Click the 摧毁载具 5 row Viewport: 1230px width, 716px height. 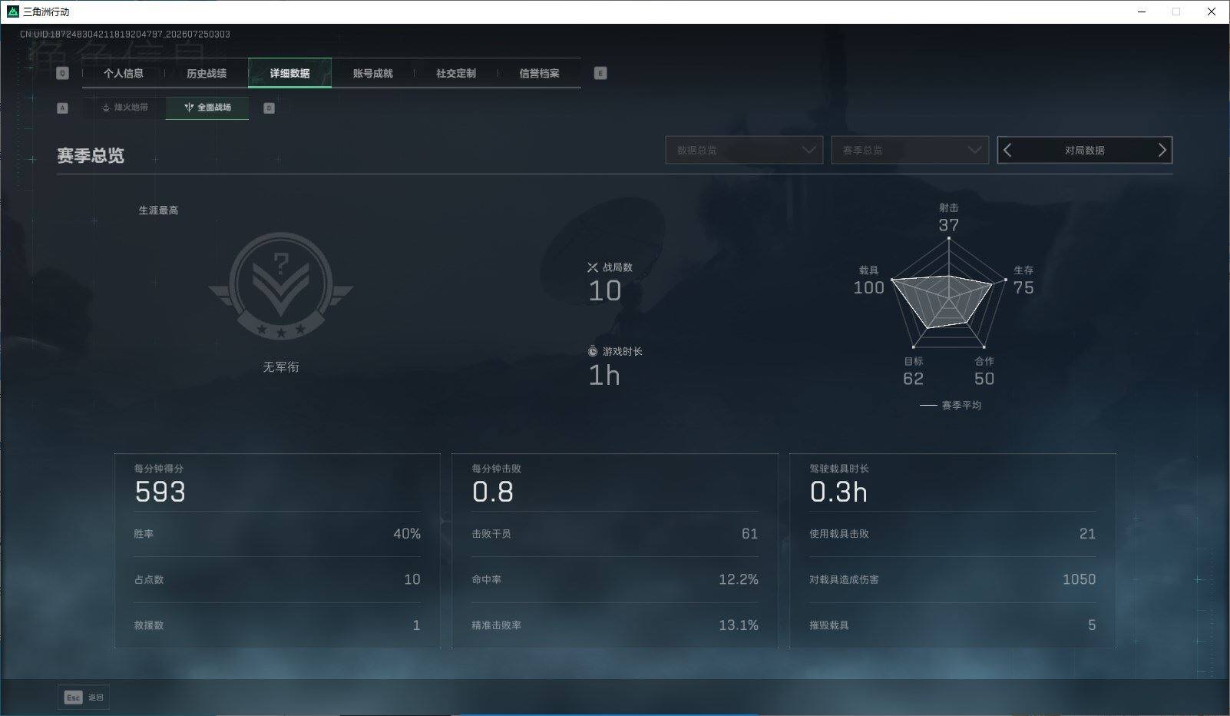pos(953,625)
